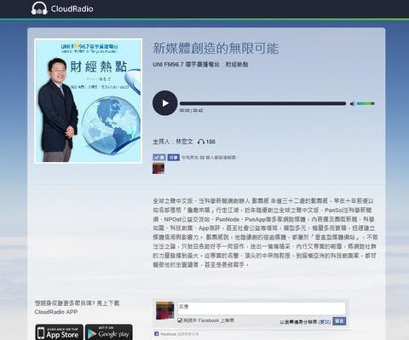Viewport: 409px width, 340px height.
Task: Submit the comment with the post button
Action: [339, 321]
